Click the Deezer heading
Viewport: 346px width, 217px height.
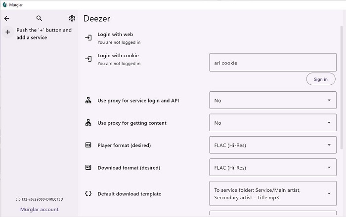[x=97, y=18]
